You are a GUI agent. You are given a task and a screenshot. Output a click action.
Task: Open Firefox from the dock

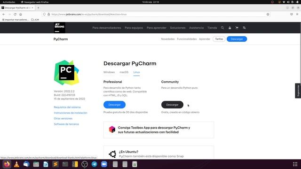pyautogui.click(x=7, y=164)
